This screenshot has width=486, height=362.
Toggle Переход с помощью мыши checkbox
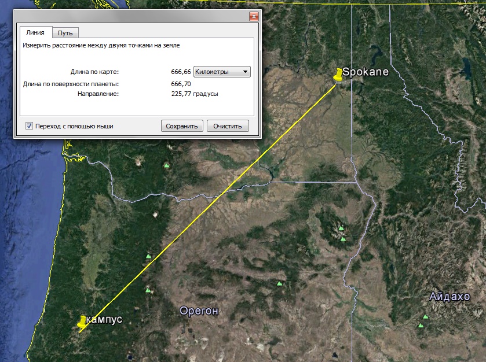[29, 126]
